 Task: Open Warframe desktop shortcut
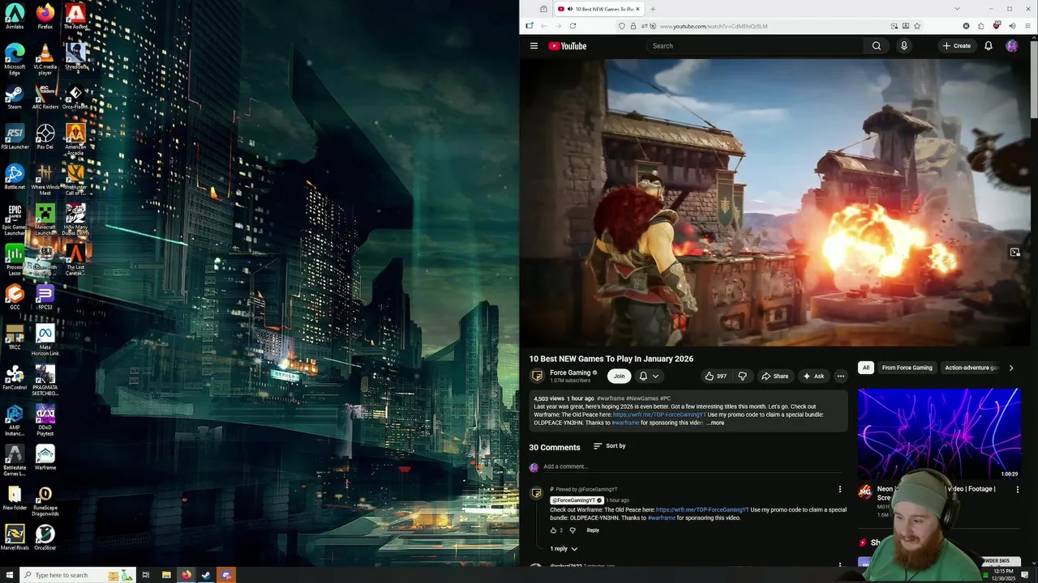coord(45,457)
